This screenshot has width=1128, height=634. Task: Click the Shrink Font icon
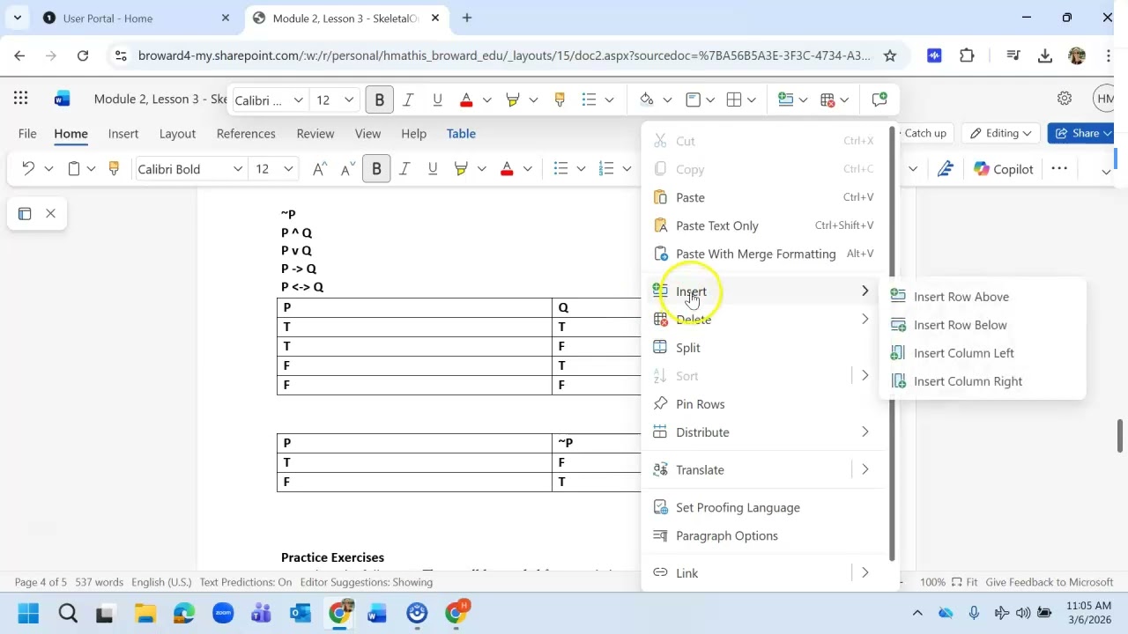[x=348, y=169]
